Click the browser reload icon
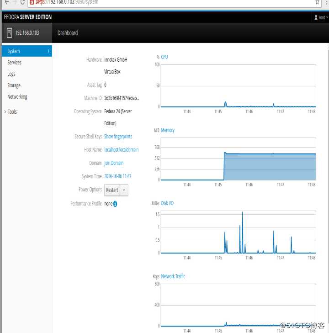The width and height of the screenshot is (329, 333). pyautogui.click(x=23, y=2)
